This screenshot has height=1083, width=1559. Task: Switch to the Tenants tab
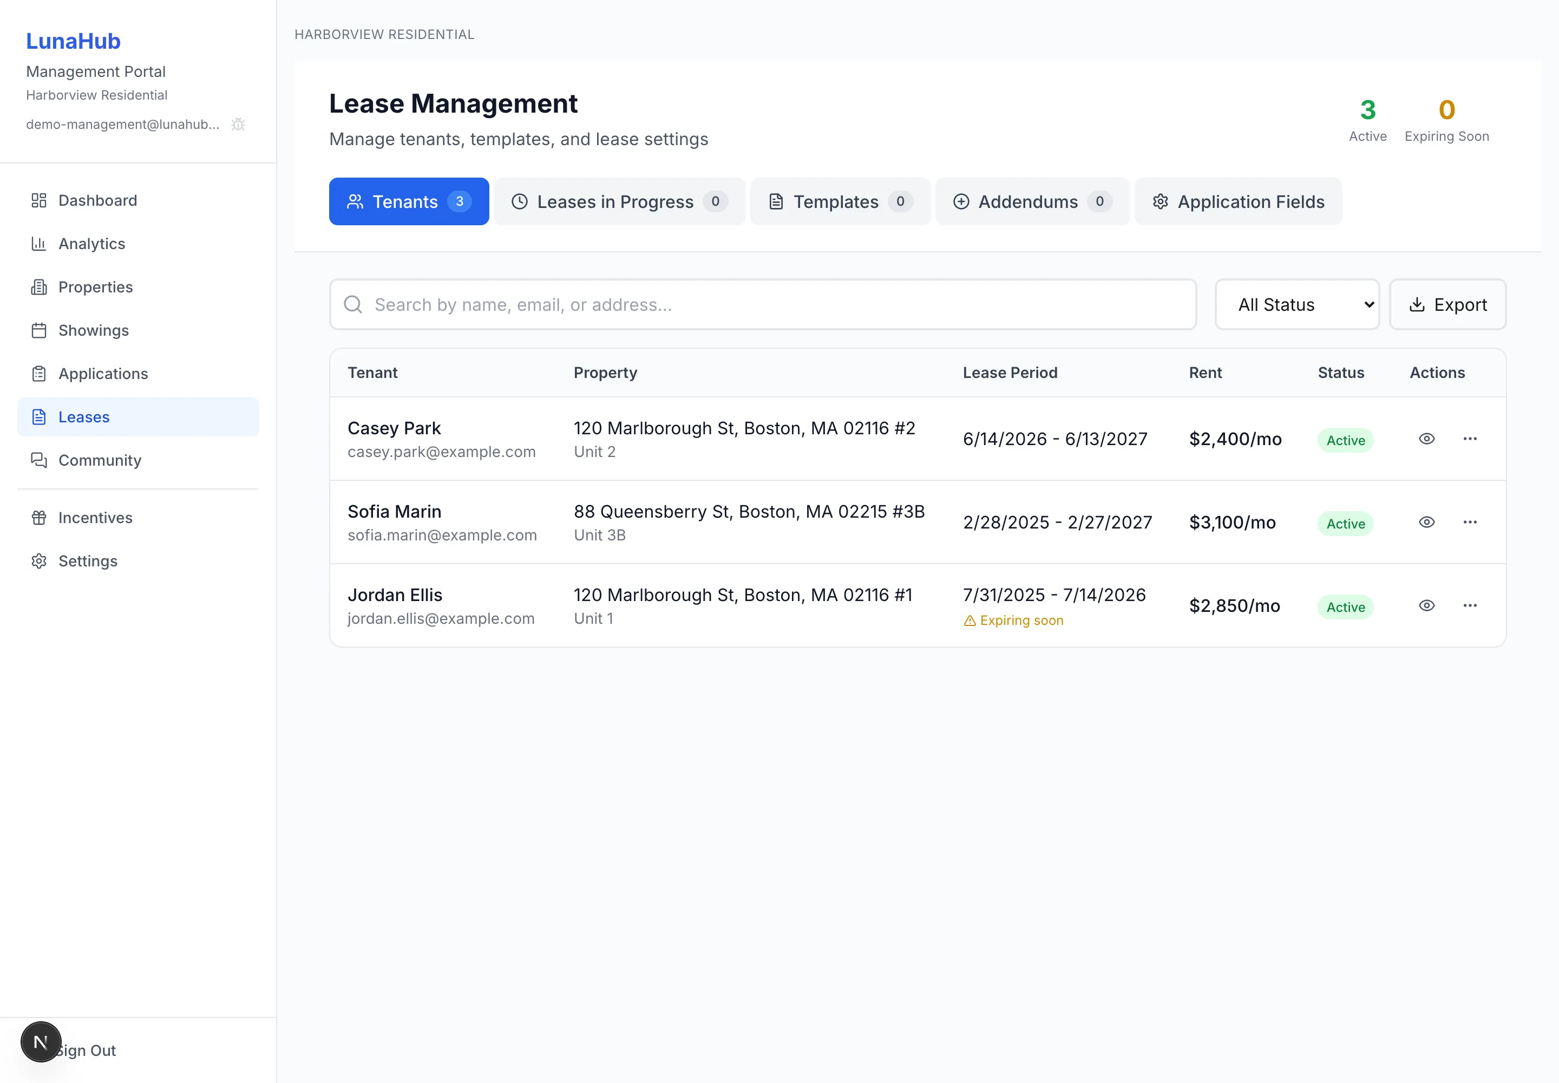tap(409, 201)
